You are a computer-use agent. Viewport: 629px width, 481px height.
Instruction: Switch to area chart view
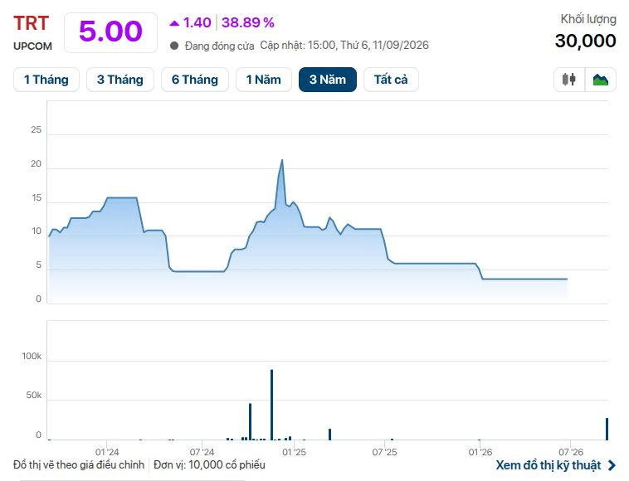(x=601, y=80)
